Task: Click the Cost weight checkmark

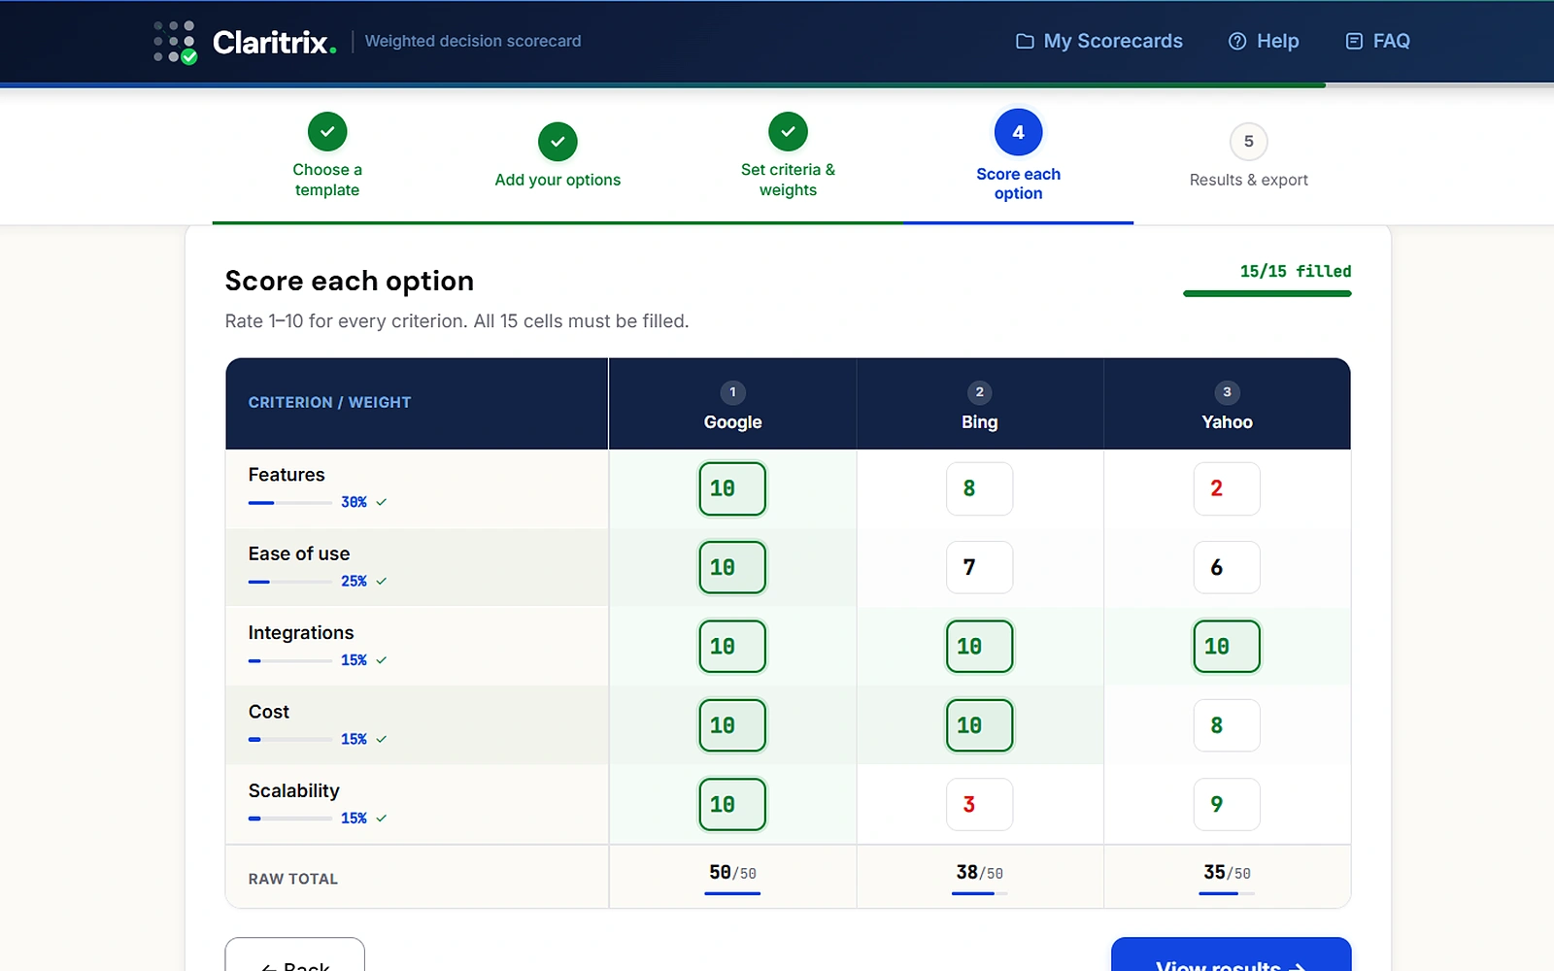Action: tap(382, 739)
